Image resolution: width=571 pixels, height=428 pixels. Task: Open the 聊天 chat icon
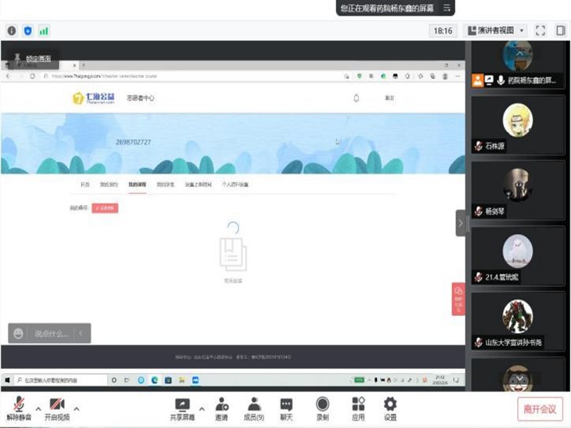(x=286, y=408)
